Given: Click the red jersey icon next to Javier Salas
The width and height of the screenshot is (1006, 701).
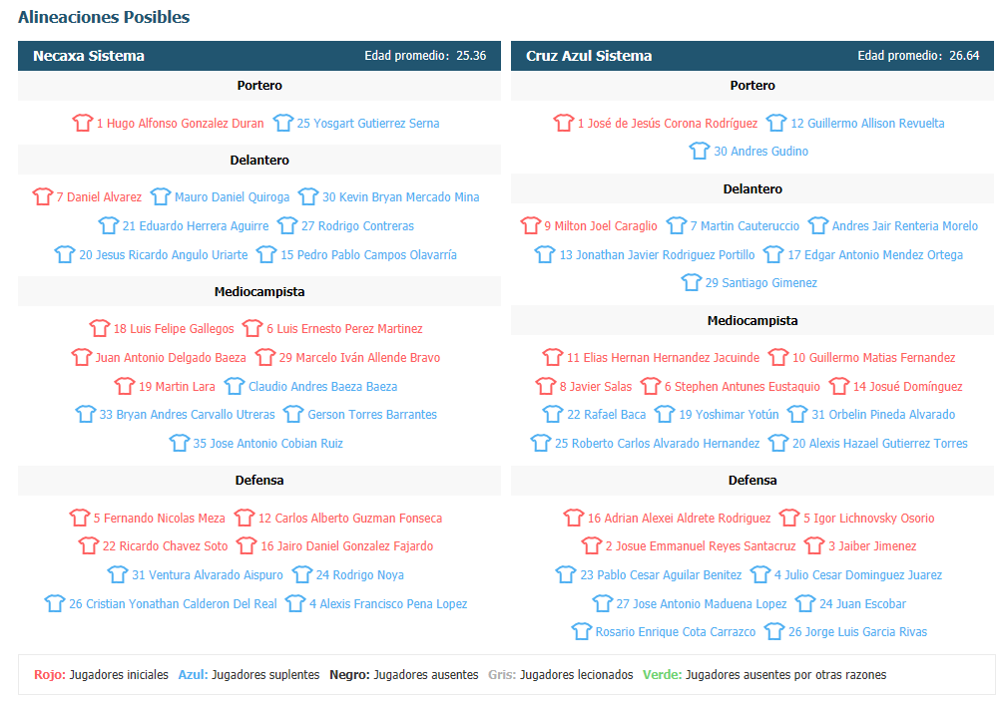Looking at the screenshot, I should (x=545, y=386).
